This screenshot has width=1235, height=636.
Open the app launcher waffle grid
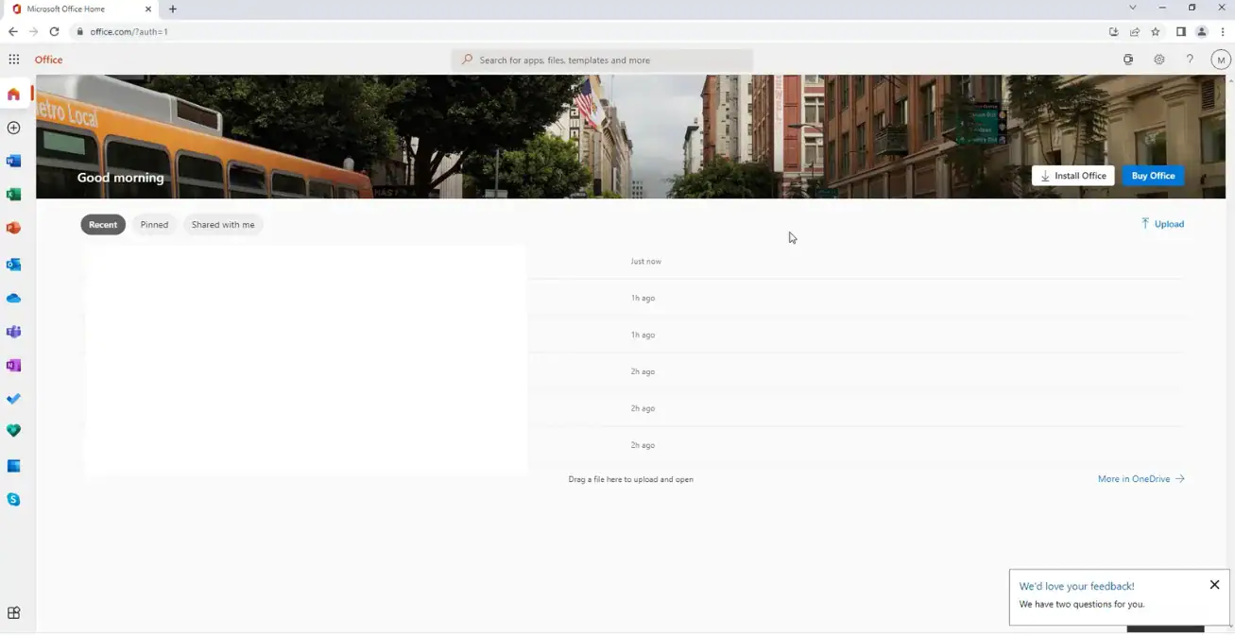click(14, 60)
